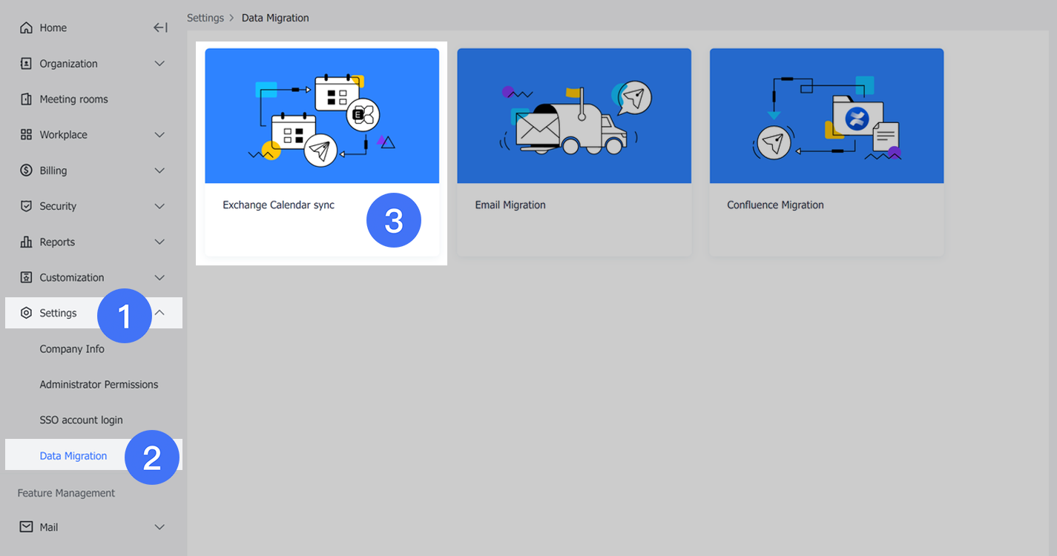This screenshot has width=1057, height=556.
Task: Click Confluence Migration illustration
Action: click(x=826, y=116)
